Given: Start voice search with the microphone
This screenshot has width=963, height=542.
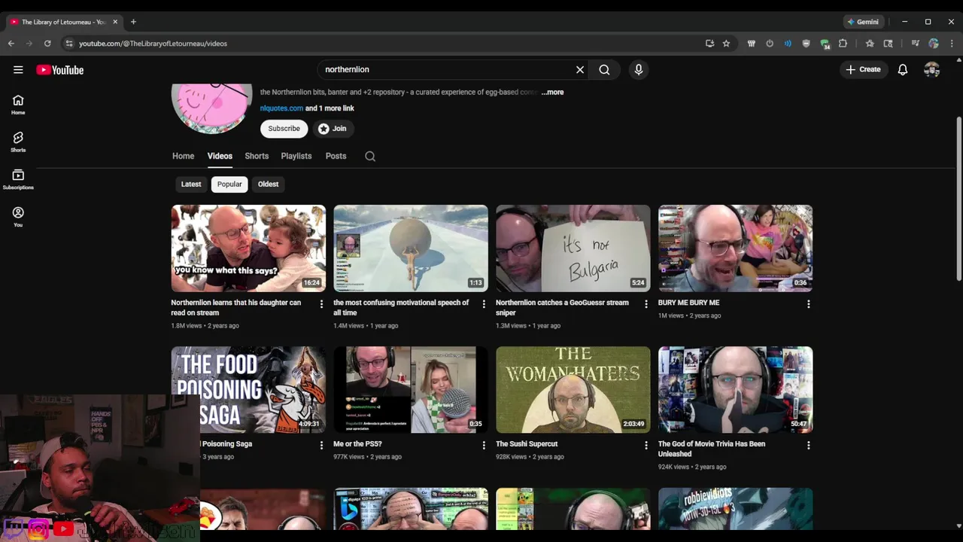Looking at the screenshot, I should point(639,70).
